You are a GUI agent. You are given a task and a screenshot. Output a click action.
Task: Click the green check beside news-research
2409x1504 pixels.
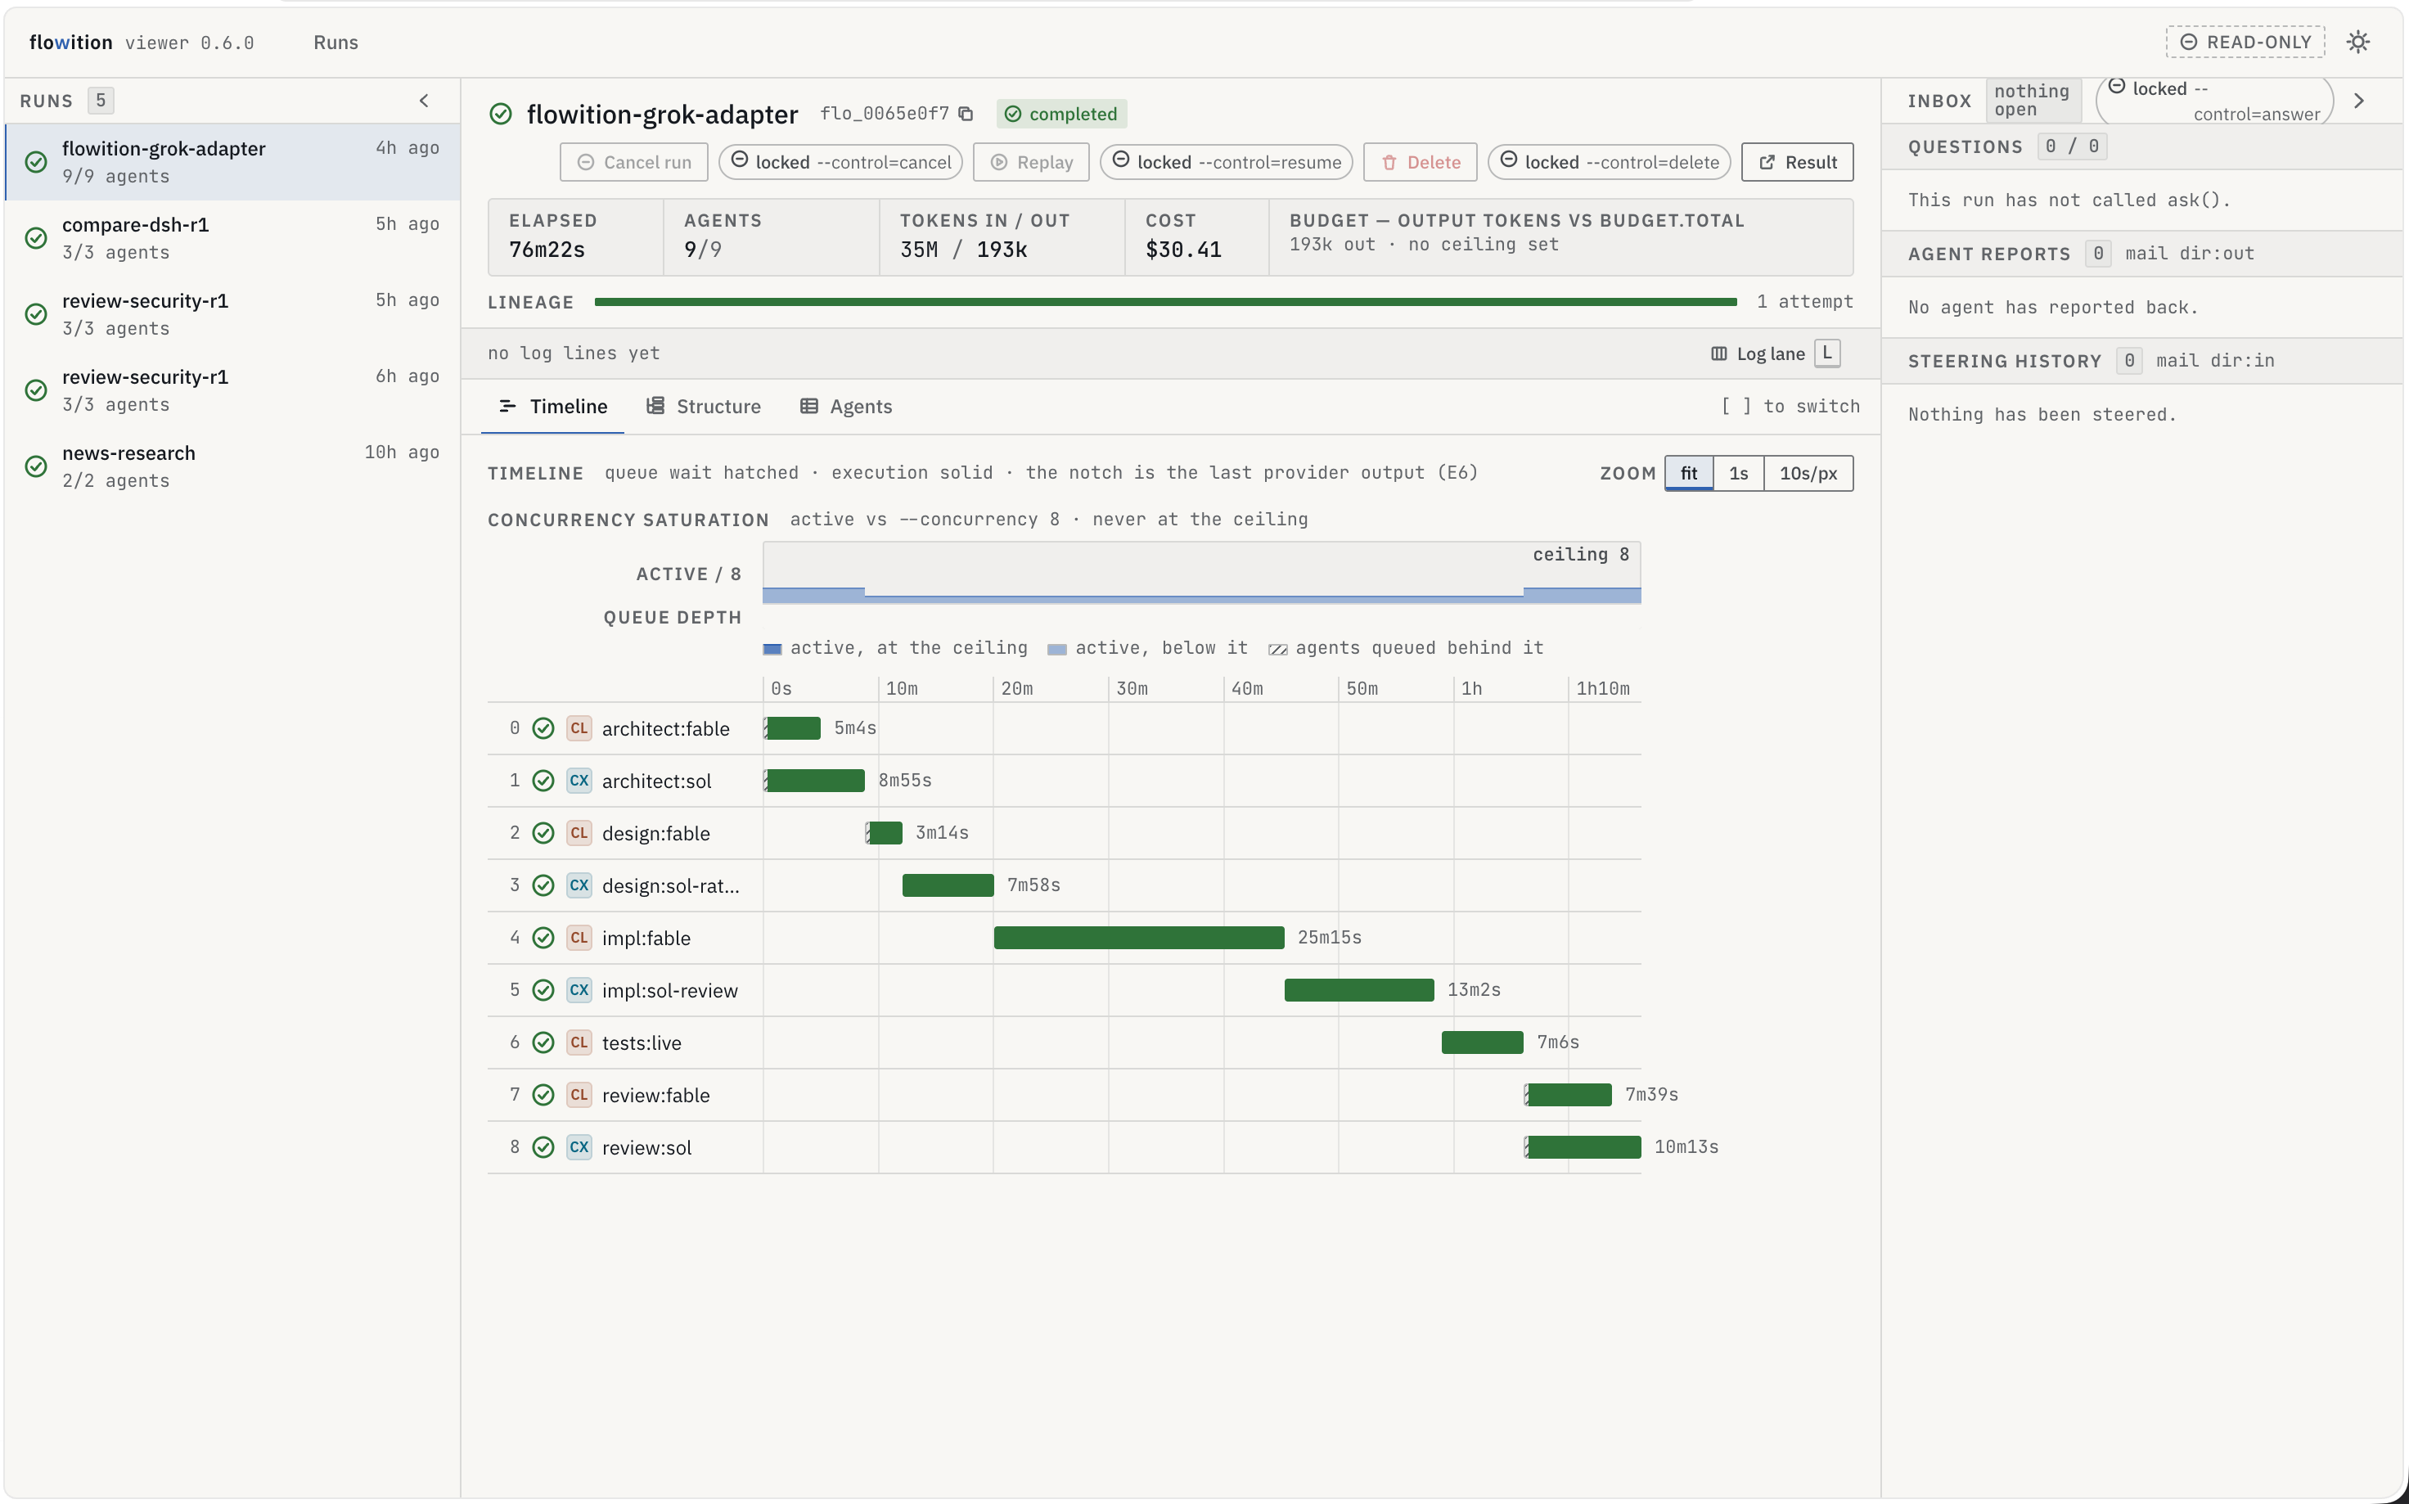(36, 466)
